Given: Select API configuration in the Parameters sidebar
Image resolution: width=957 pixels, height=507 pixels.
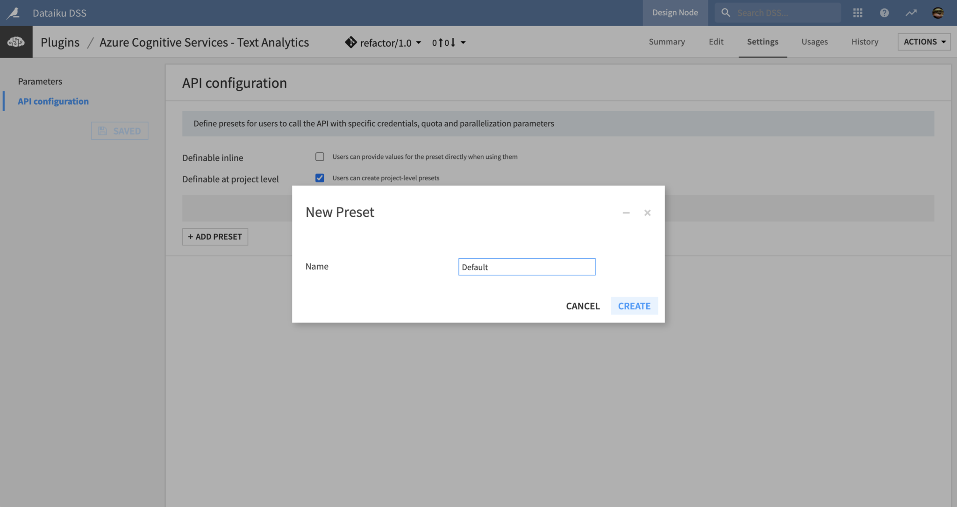Looking at the screenshot, I should click(x=53, y=101).
